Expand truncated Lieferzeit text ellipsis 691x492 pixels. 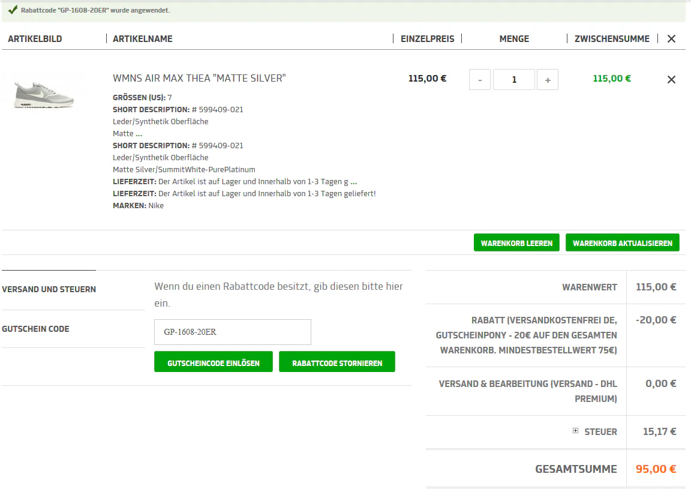(353, 182)
